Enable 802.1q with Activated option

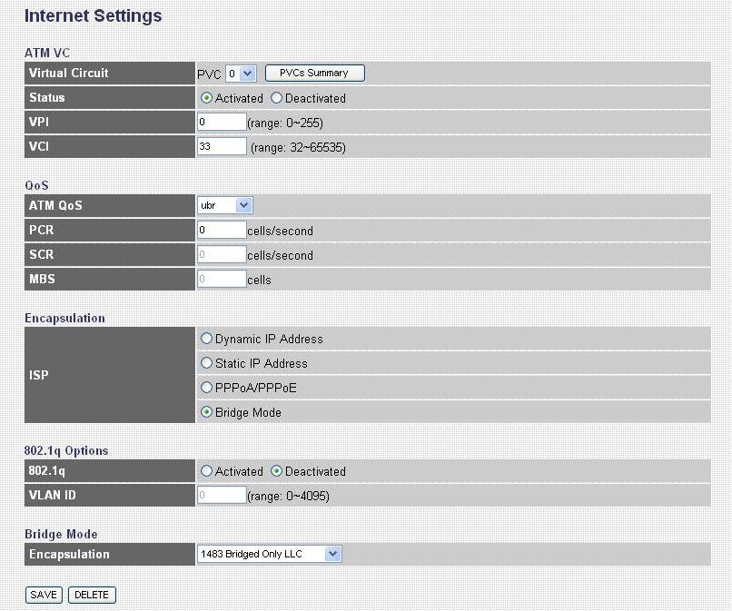point(207,471)
